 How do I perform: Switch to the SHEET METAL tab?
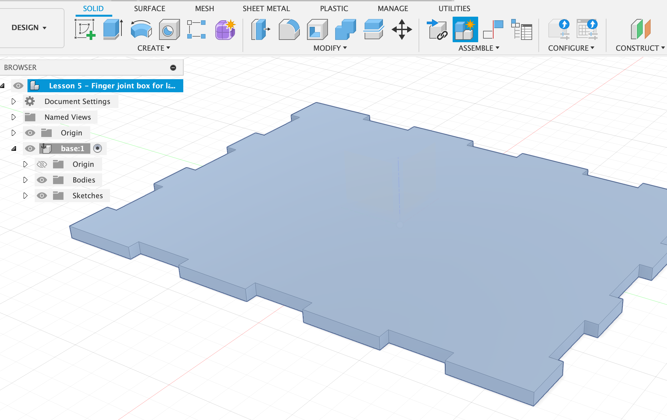pyautogui.click(x=266, y=9)
